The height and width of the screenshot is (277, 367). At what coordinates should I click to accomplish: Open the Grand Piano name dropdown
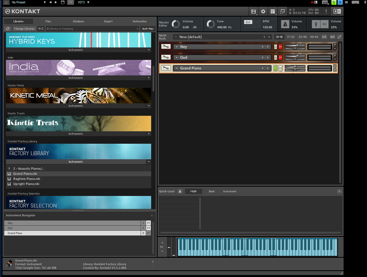(177, 68)
